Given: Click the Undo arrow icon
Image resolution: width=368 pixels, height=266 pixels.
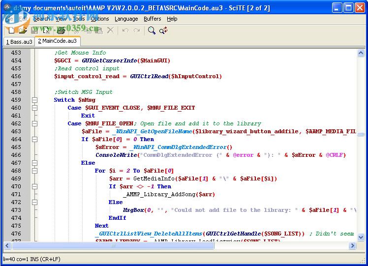Looking at the screenshot, I should tap(125, 30).
